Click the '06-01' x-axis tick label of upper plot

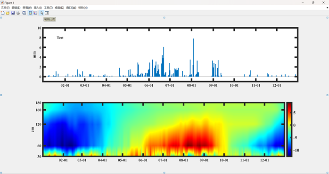point(149,86)
